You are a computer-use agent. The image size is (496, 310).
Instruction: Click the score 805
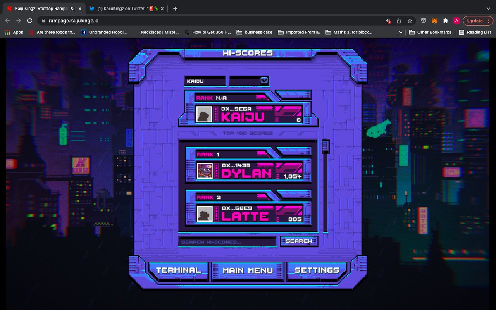click(295, 219)
